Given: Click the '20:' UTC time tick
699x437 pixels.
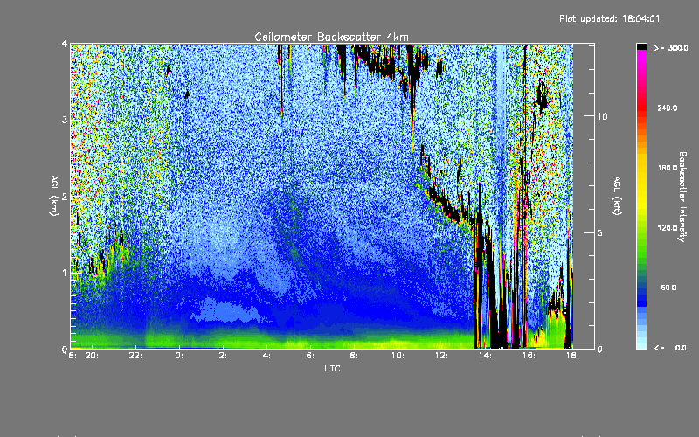Looking at the screenshot, I should [x=92, y=356].
